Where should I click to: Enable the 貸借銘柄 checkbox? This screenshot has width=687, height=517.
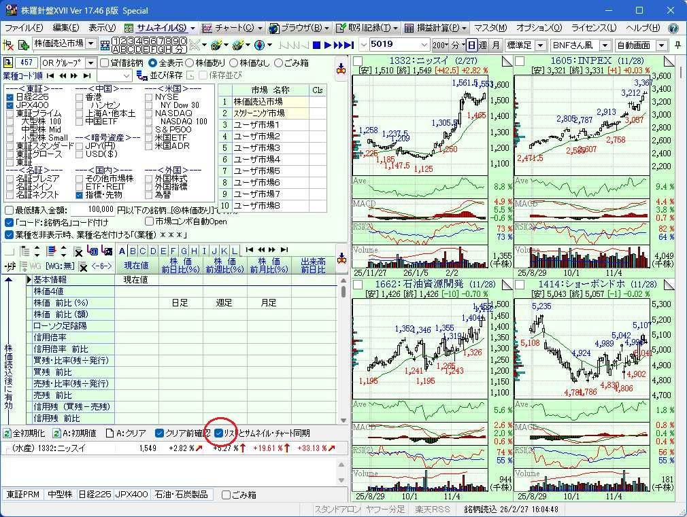104,63
